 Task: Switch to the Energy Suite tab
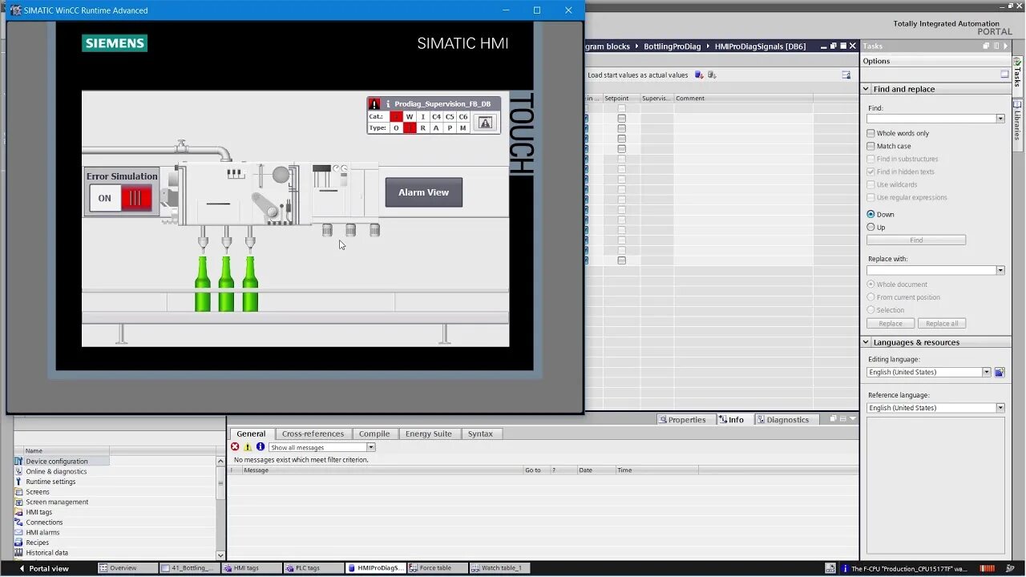[428, 434]
